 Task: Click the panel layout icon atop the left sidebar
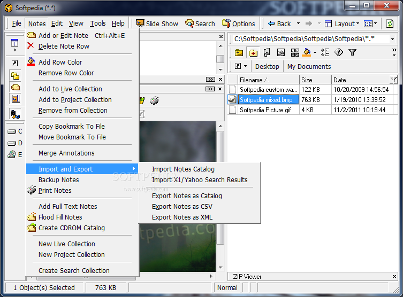14,43
